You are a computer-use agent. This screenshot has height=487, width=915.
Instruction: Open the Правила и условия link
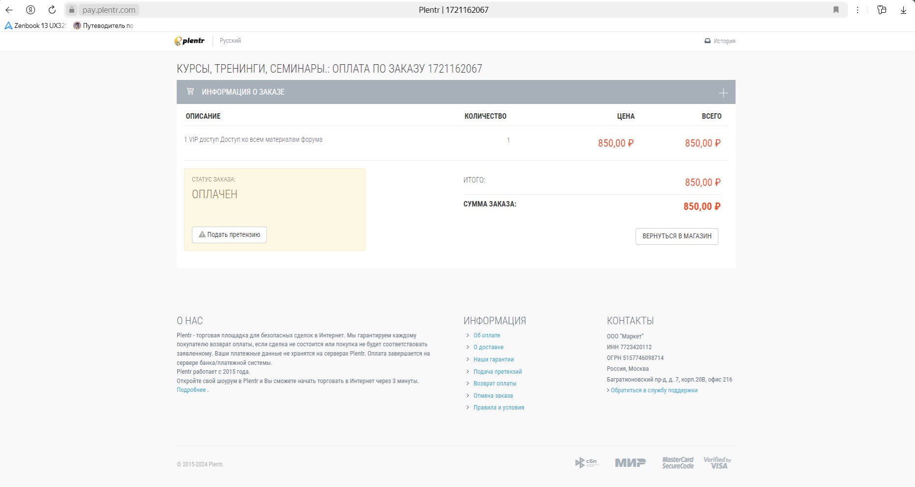[x=499, y=408]
